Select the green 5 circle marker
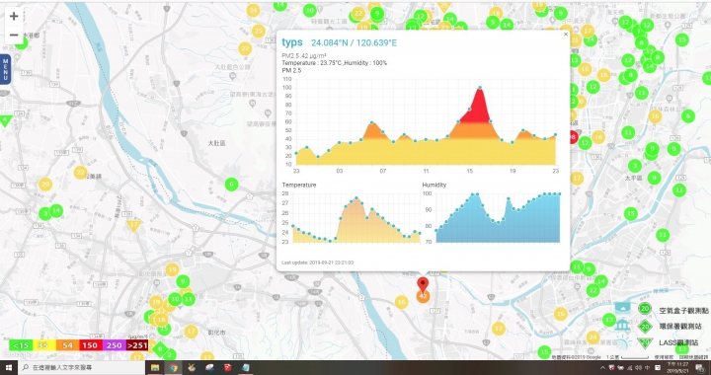This screenshot has width=711, height=375. (x=493, y=22)
